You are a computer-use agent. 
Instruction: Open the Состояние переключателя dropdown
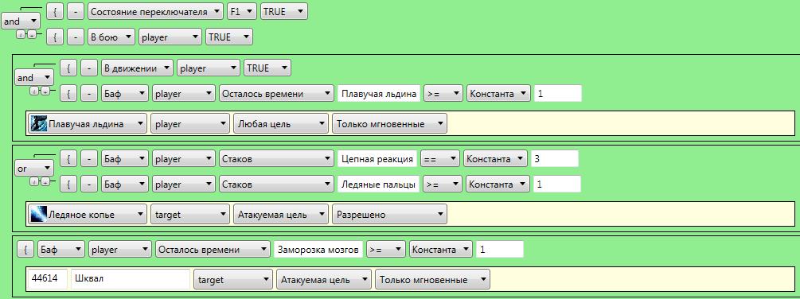155,12
